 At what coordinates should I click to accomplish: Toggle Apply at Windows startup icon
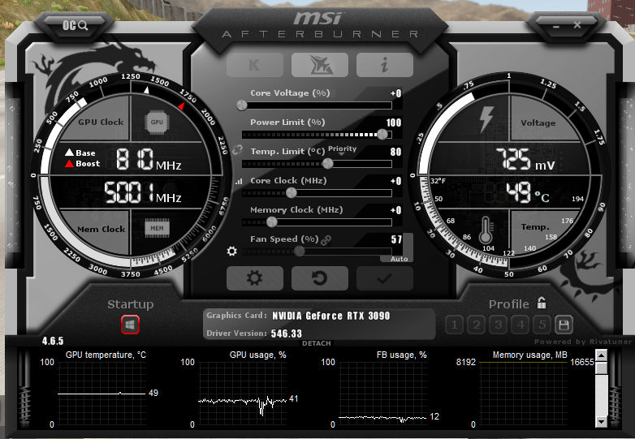click(x=131, y=325)
